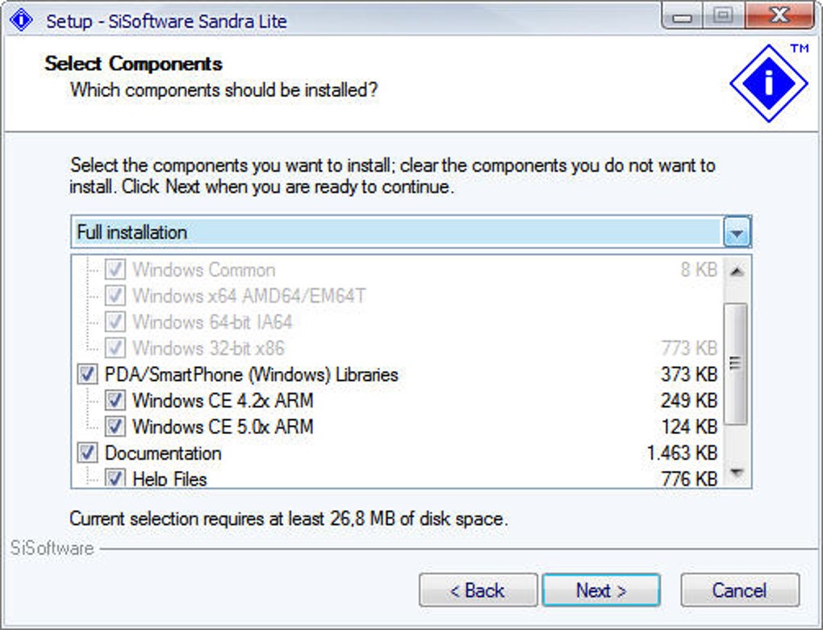The image size is (823, 630).
Task: Go back to the previous page
Action: tap(478, 590)
